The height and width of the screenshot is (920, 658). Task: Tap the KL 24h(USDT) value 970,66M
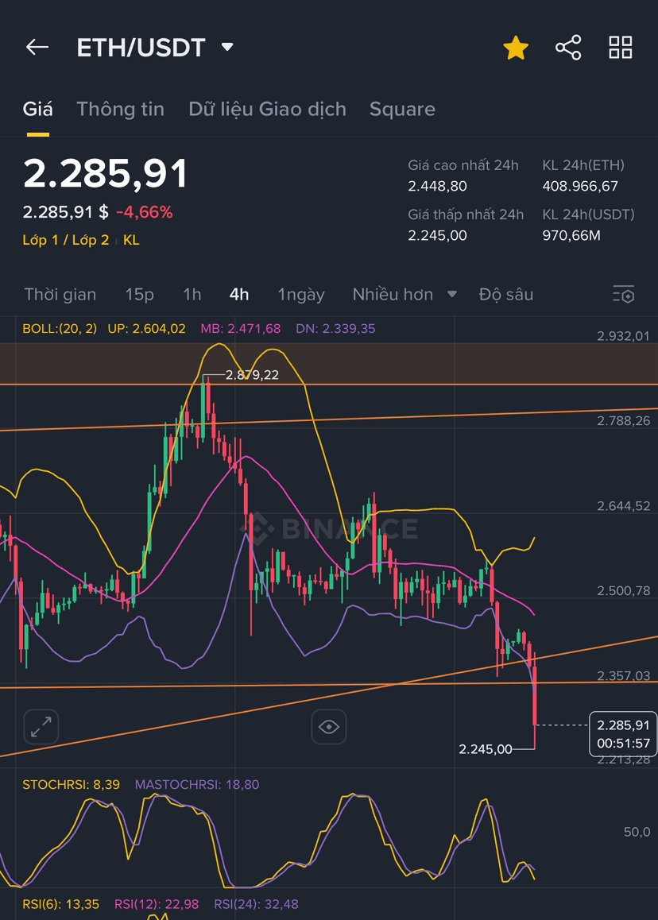coord(571,236)
